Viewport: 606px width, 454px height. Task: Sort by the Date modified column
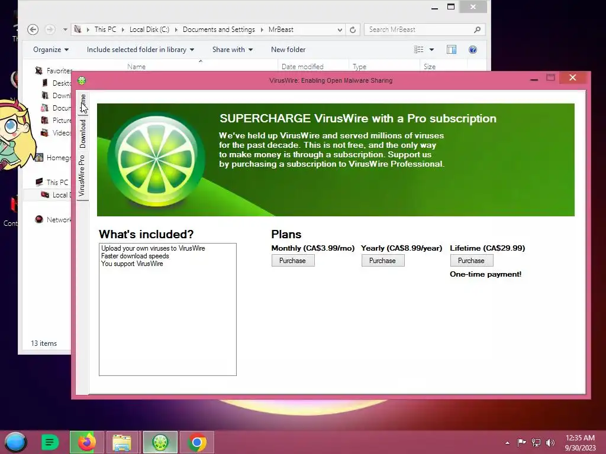pyautogui.click(x=302, y=66)
